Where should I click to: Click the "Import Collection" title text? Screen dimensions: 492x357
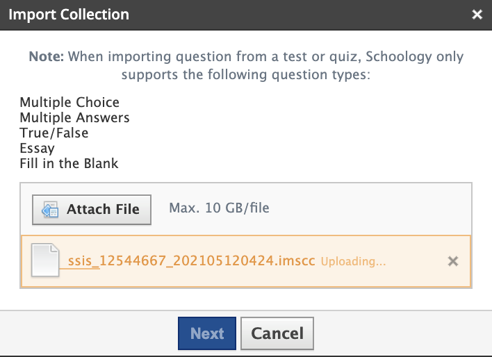pyautogui.click(x=69, y=15)
